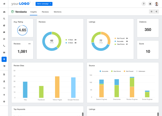162x116 pixels.
Task: Open the user profile sidebar icon
Action: [4, 81]
